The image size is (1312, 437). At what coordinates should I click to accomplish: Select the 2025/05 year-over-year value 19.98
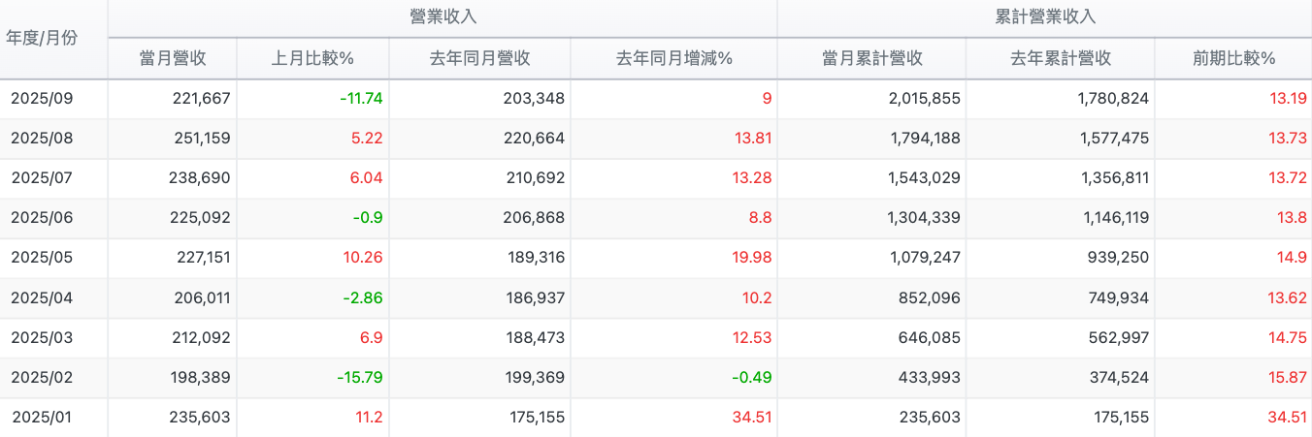753,259
